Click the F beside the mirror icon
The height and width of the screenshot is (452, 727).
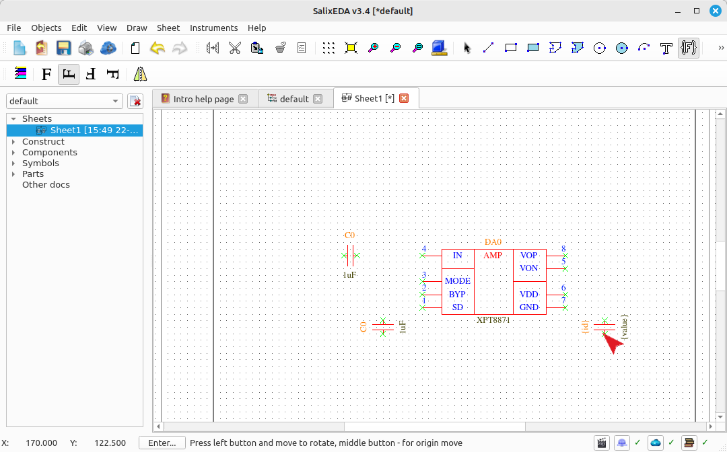click(x=112, y=74)
